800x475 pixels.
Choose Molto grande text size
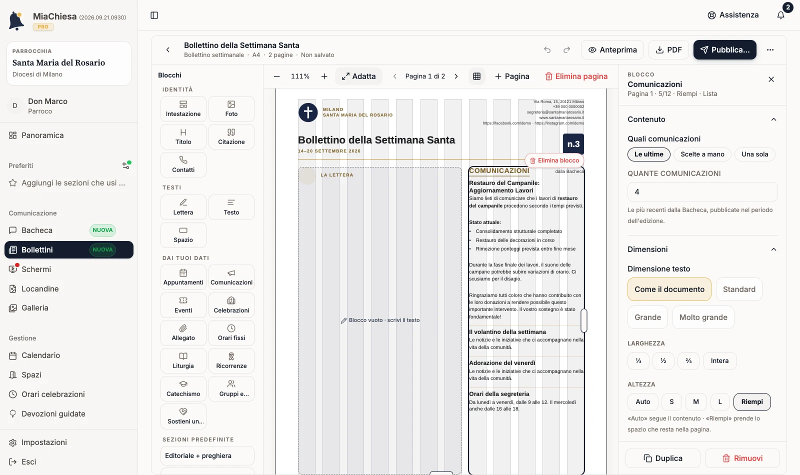pos(703,317)
